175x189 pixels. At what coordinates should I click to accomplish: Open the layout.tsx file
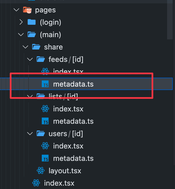point(65,170)
